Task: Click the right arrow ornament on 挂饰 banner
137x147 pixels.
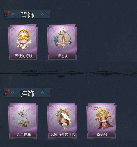Action: pos(43,93)
